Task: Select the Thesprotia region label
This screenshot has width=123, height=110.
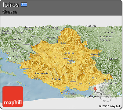Action: [x=42, y=73]
